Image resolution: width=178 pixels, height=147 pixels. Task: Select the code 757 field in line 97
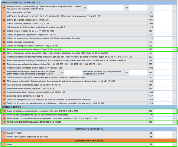point(163,73)
